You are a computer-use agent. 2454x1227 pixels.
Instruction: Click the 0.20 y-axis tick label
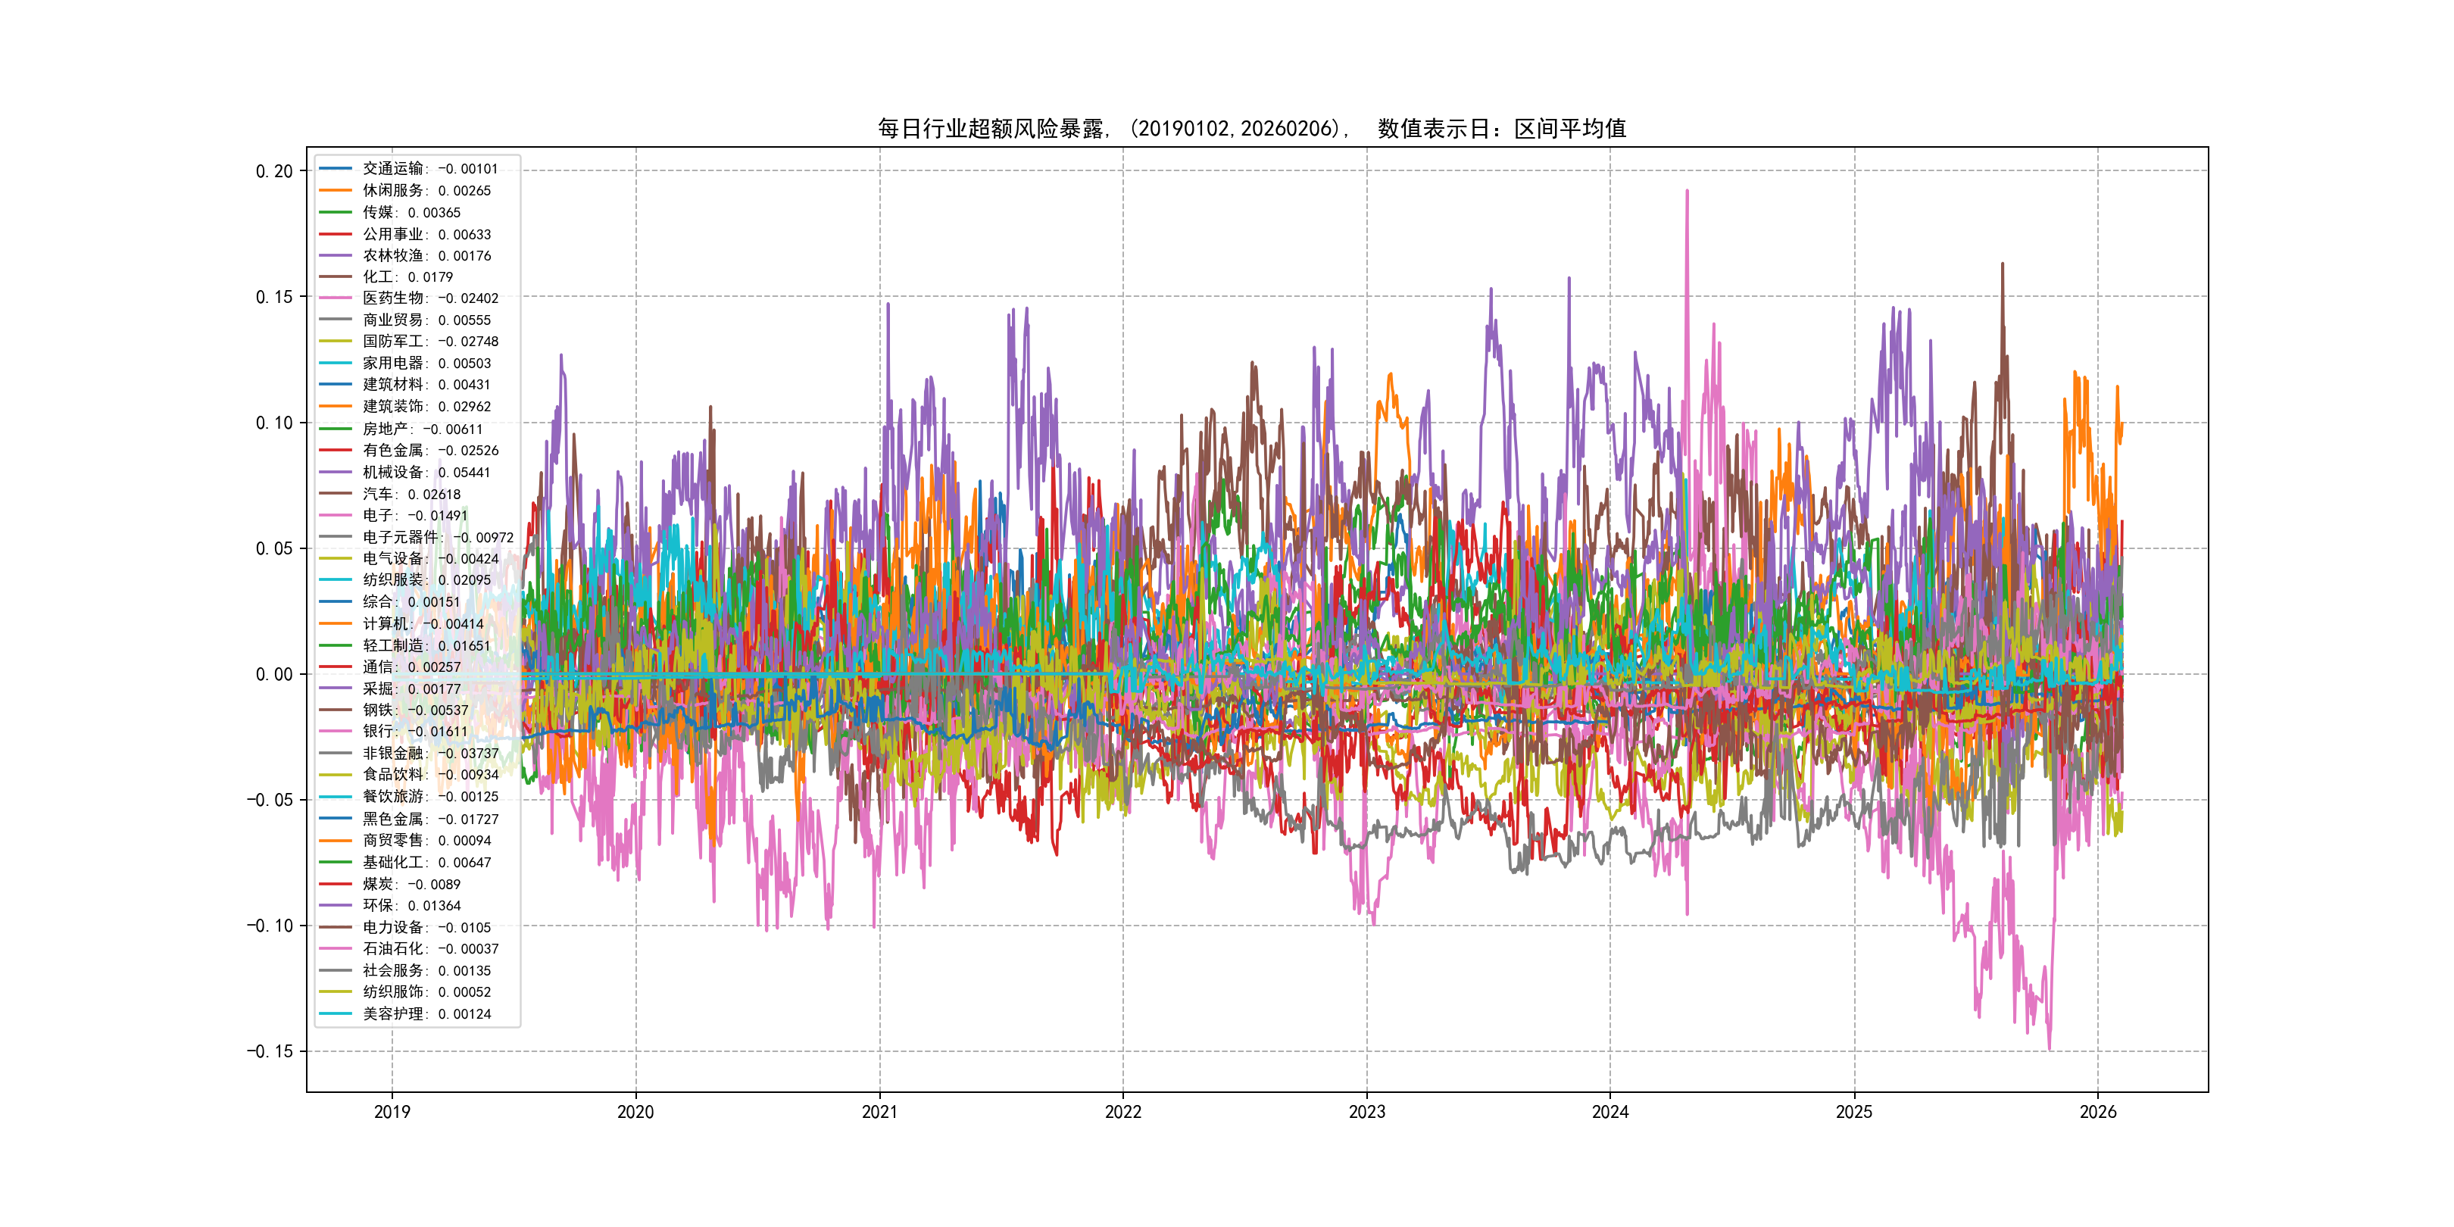point(274,171)
